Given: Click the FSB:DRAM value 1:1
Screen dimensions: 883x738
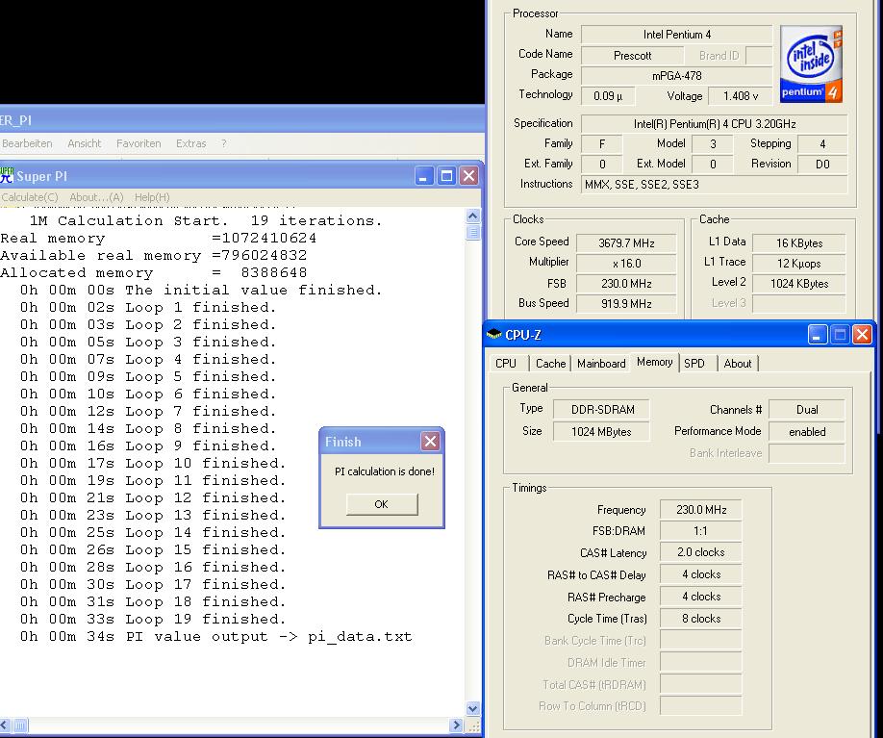Looking at the screenshot, I should pos(701,531).
